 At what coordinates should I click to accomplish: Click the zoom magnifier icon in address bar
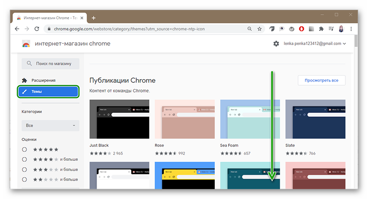pyautogui.click(x=249, y=29)
